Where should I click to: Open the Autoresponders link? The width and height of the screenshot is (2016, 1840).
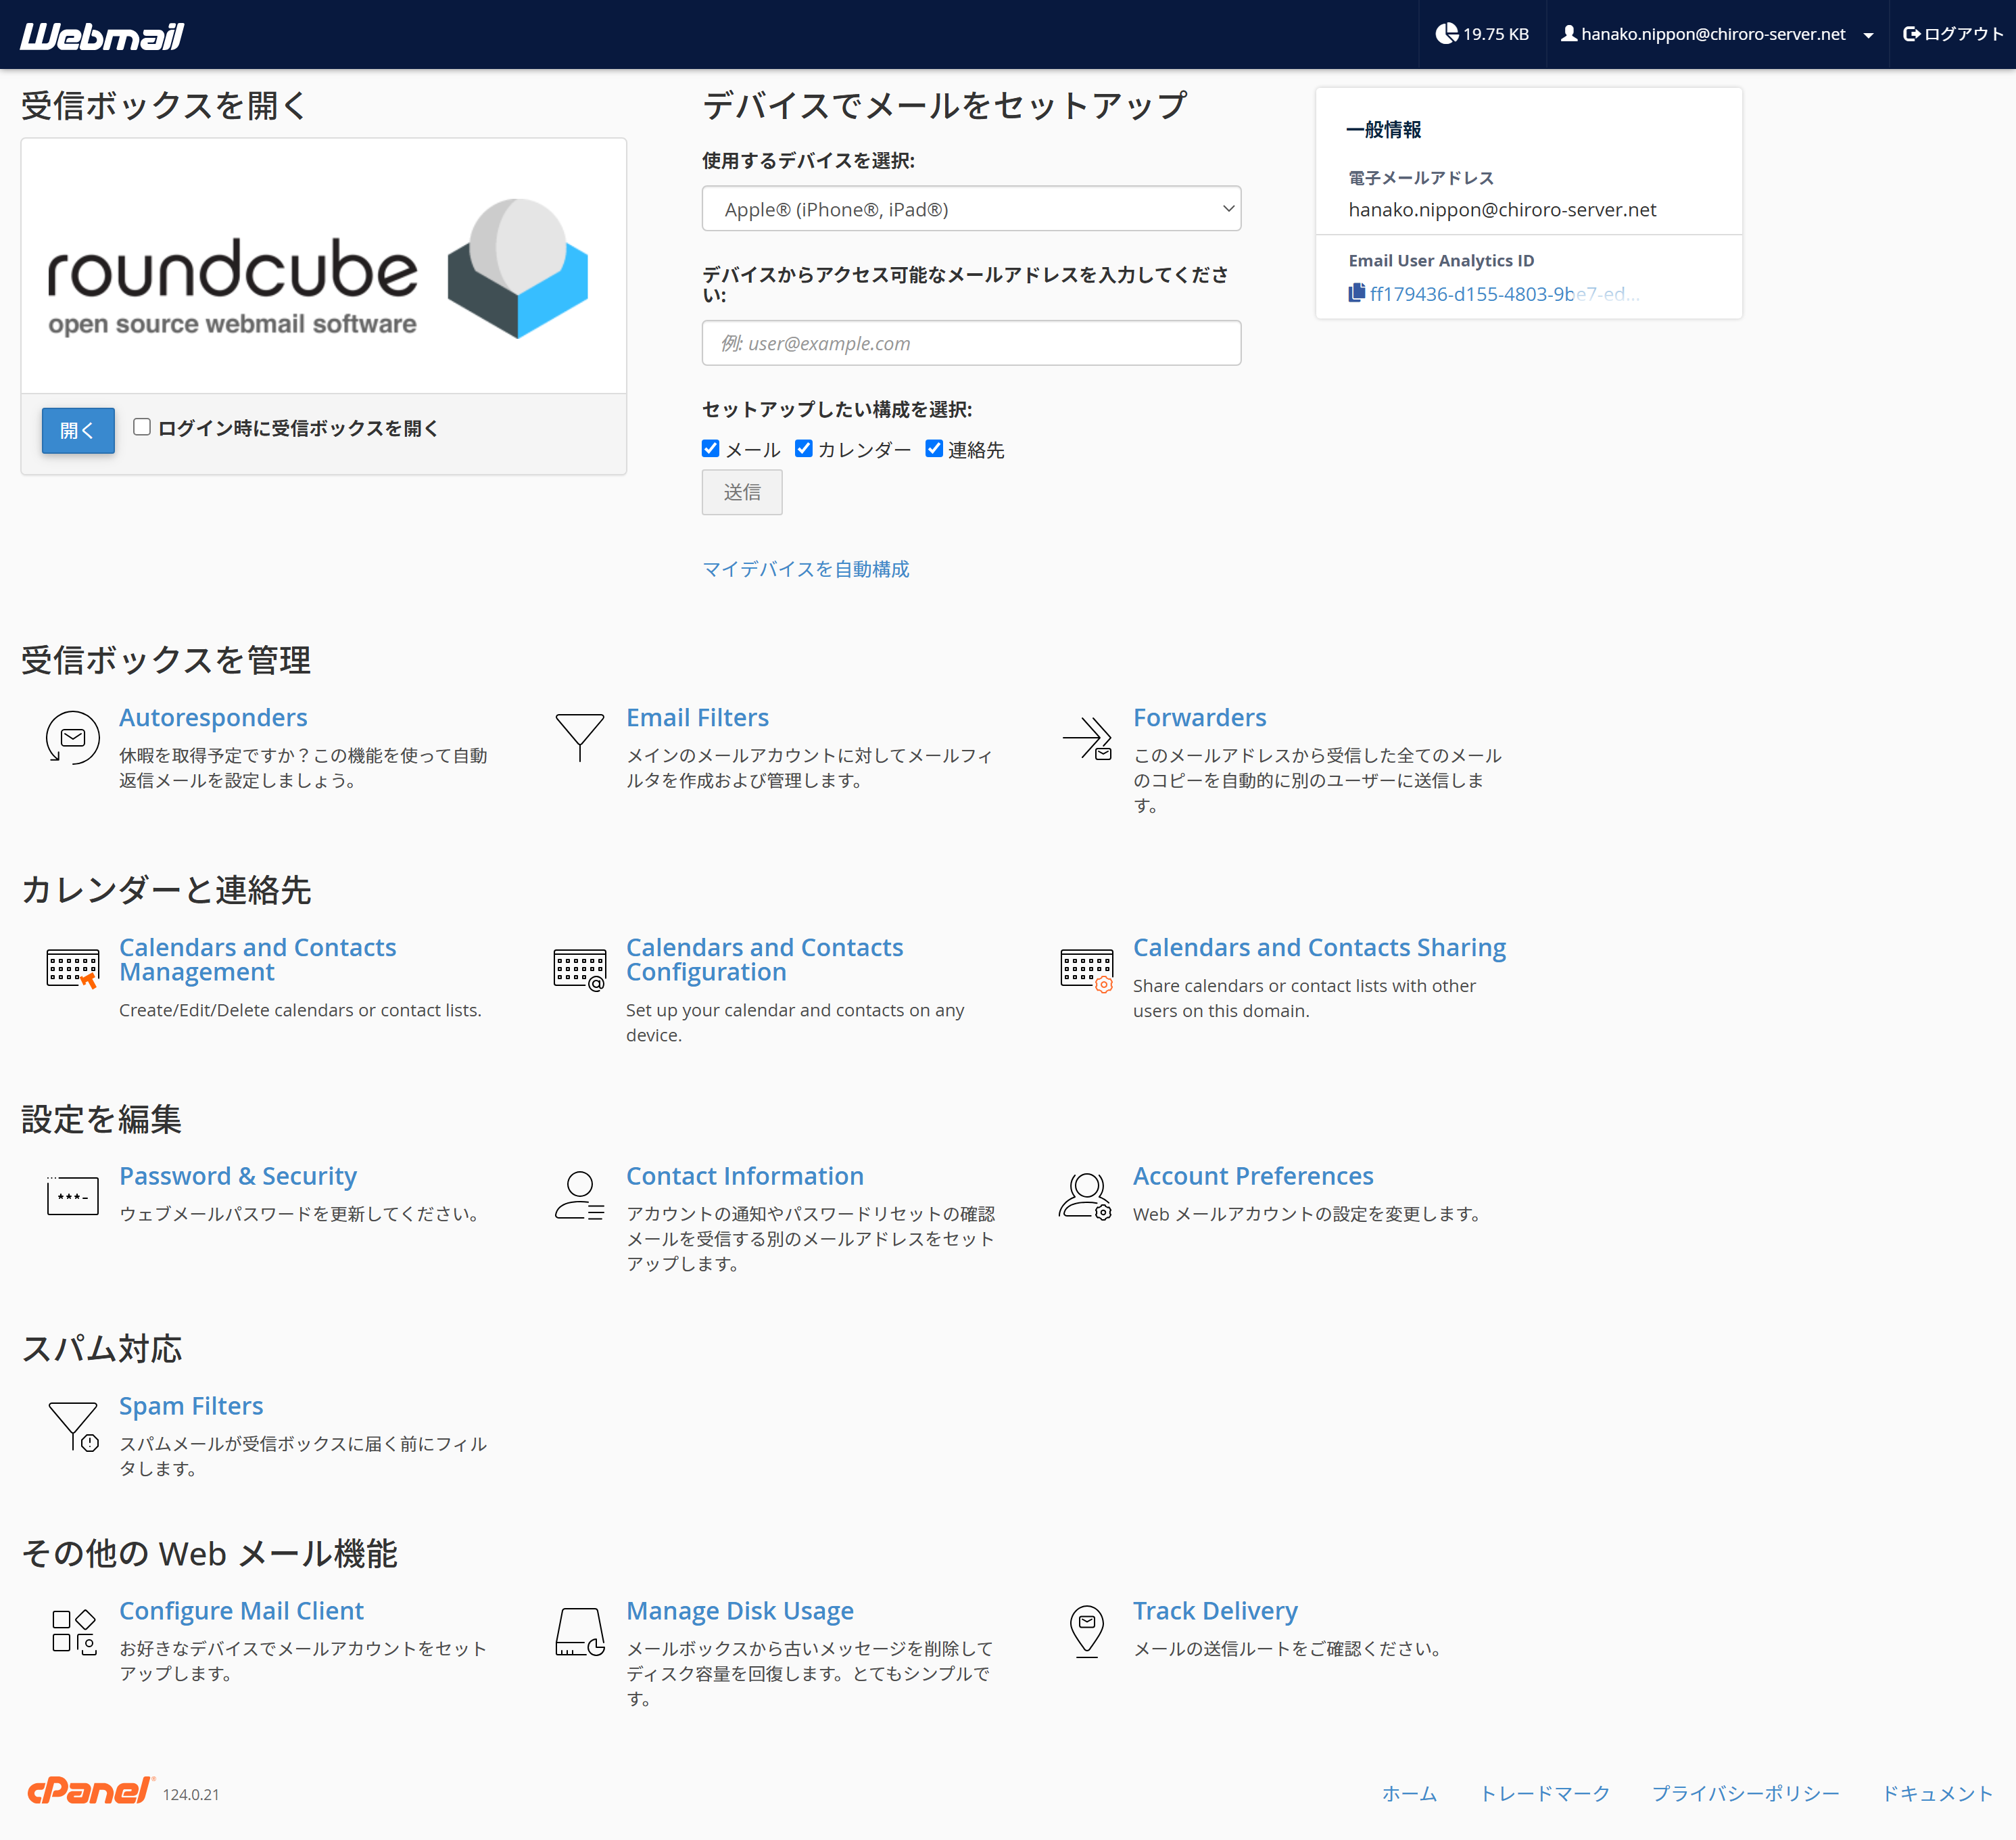(x=213, y=717)
